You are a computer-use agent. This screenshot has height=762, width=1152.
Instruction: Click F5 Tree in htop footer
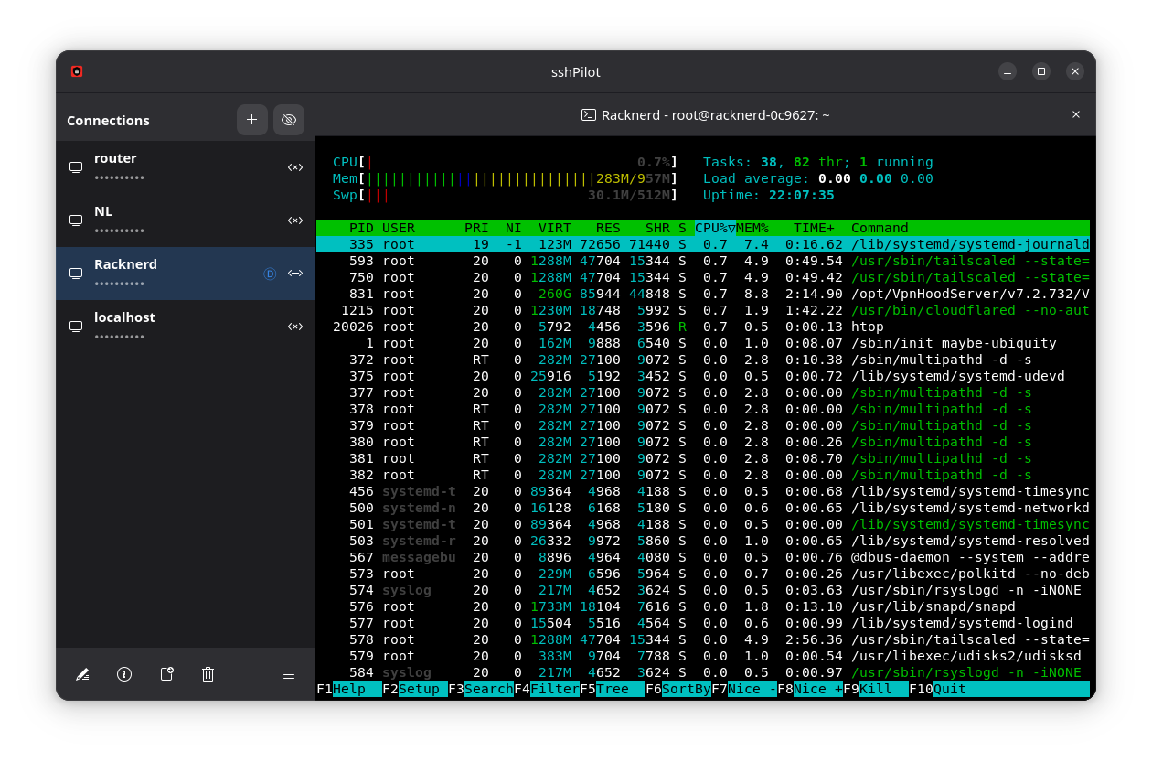612,689
